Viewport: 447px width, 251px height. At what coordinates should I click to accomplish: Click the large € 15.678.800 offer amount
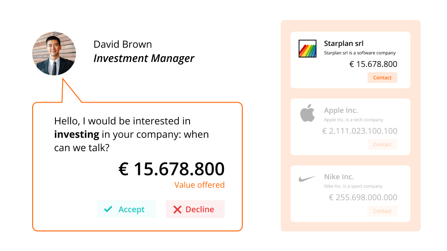click(x=172, y=169)
